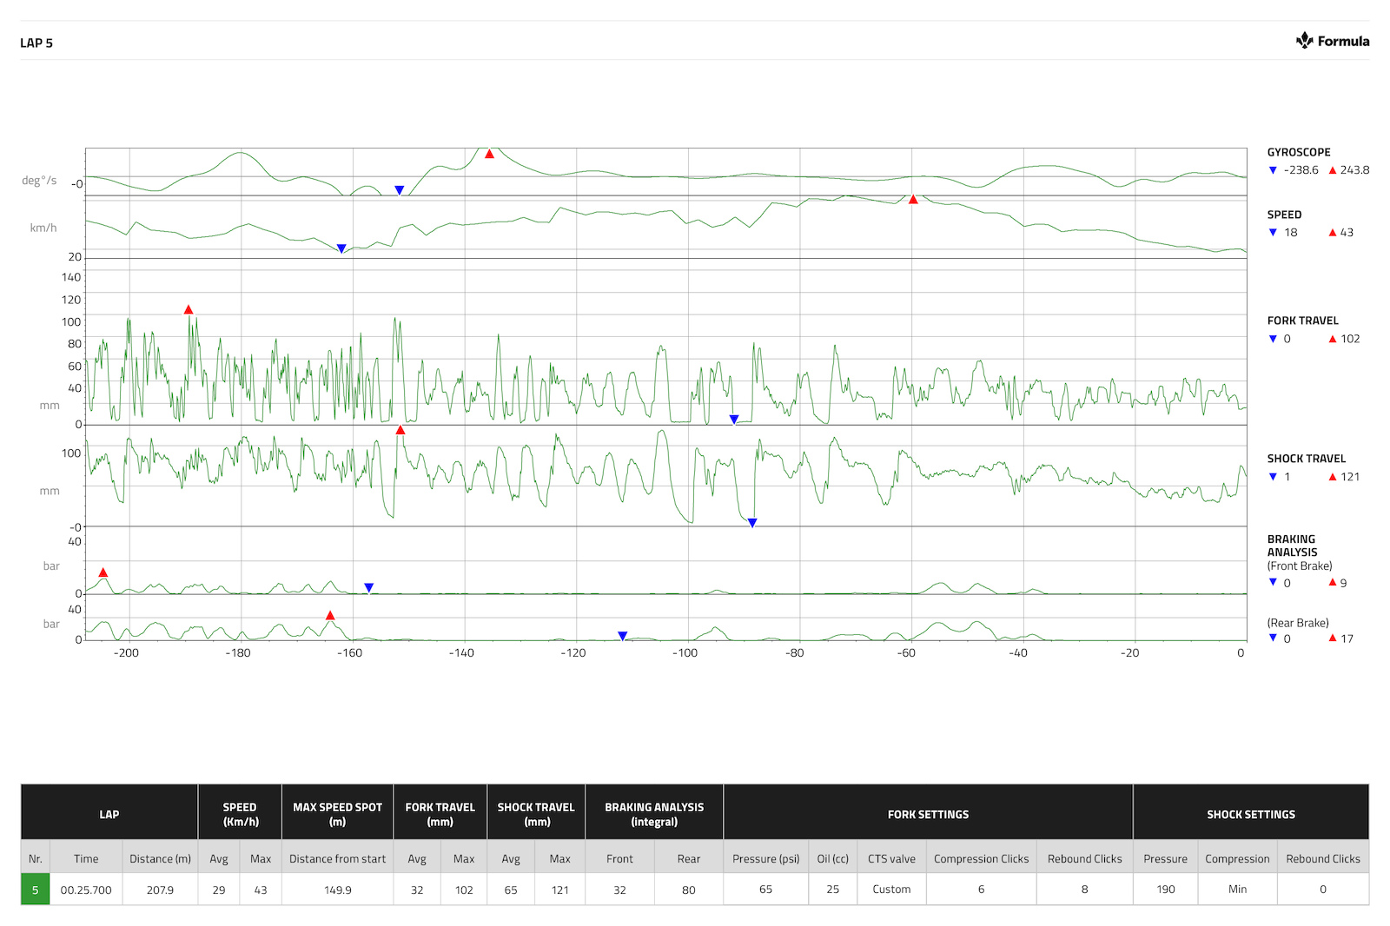
Task: Click the FORK SETTINGS table header
Action: tap(928, 815)
